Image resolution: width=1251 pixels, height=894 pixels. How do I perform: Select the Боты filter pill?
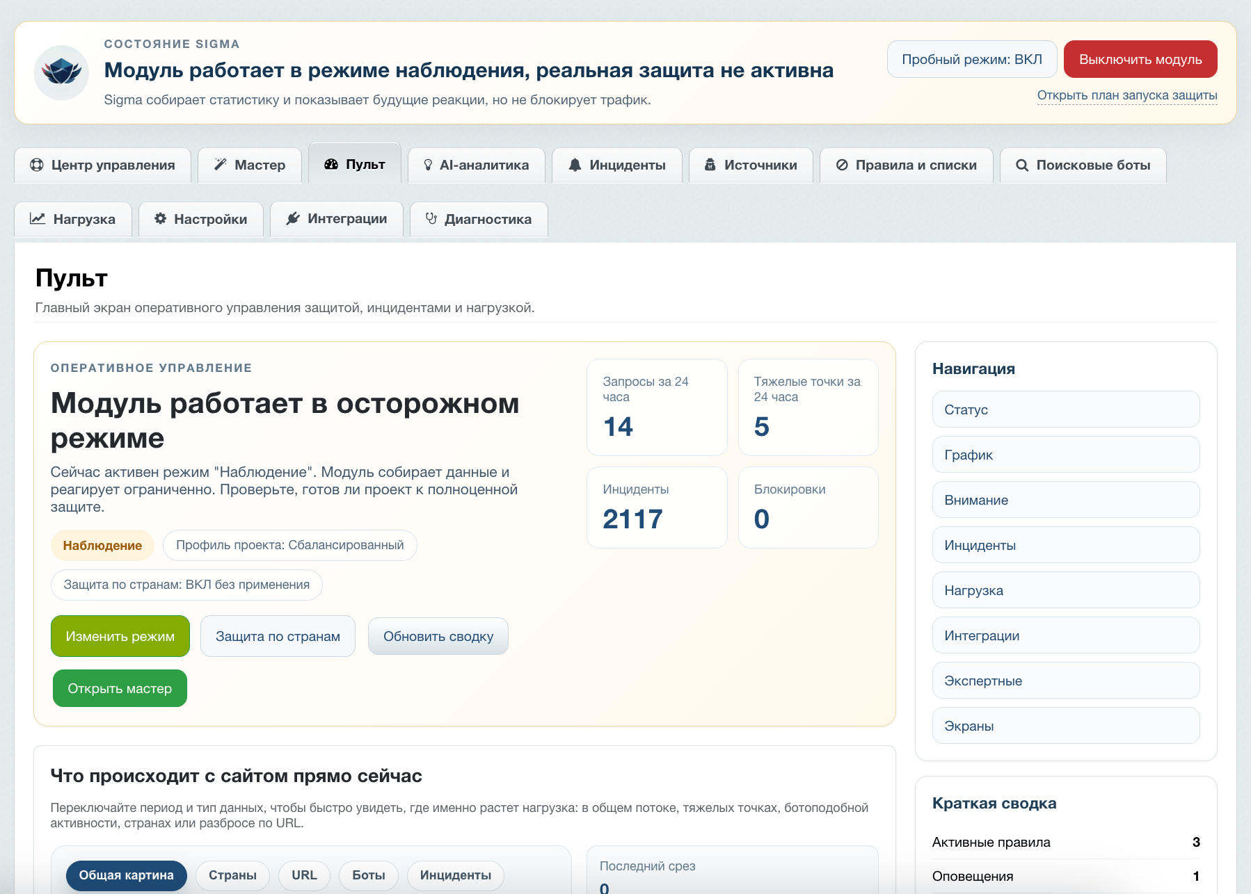pyautogui.click(x=369, y=875)
